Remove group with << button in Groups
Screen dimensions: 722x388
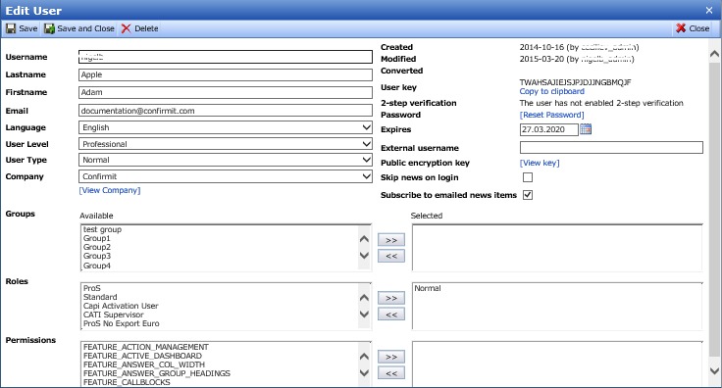point(391,256)
